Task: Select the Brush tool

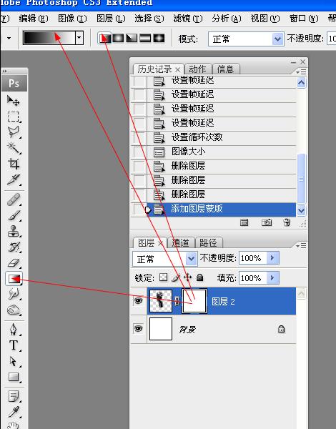Action: (13, 215)
